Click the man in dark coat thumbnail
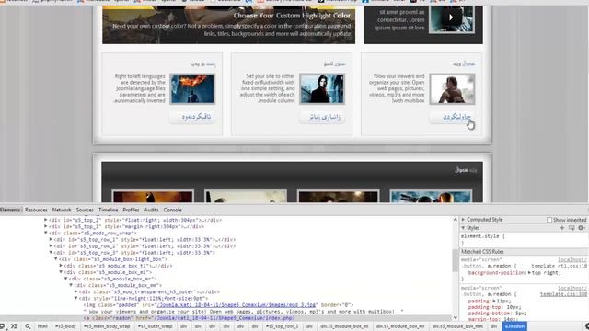The height and width of the screenshot is (331, 589). [322, 89]
